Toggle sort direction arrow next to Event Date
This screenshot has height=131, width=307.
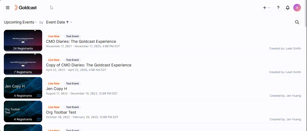click(67, 22)
